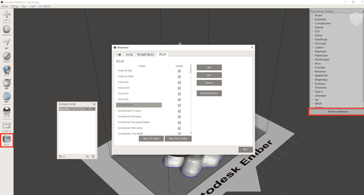The width and height of the screenshot is (364, 195).
Task: Click Make None Visible button
Action: point(178,139)
